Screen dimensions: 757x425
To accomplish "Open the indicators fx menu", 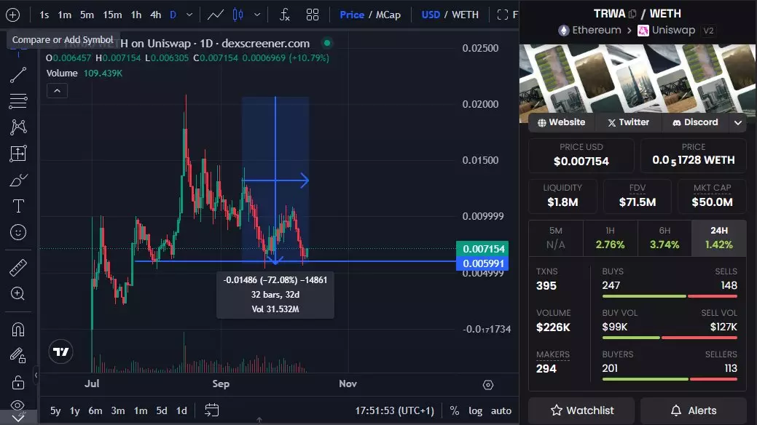I will [285, 15].
